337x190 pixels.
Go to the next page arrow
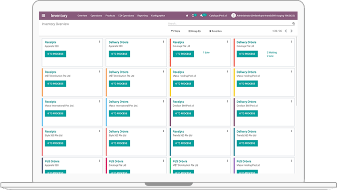coord(292,31)
